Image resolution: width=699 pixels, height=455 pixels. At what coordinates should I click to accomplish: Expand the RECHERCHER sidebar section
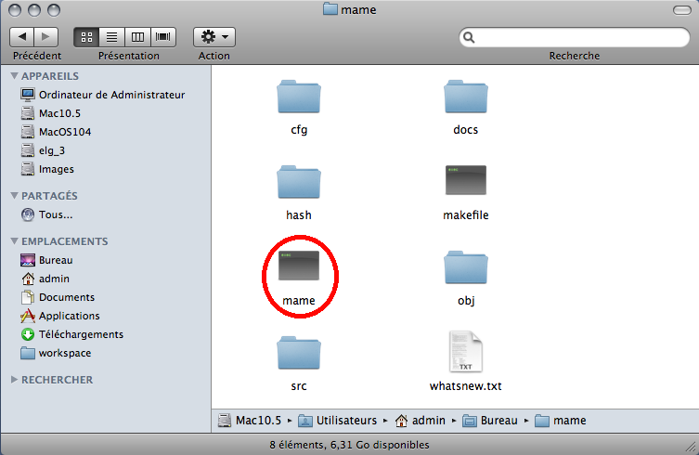[x=14, y=380]
